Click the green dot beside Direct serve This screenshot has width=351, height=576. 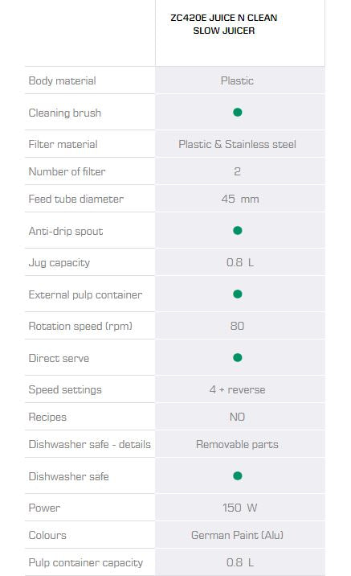(237, 357)
